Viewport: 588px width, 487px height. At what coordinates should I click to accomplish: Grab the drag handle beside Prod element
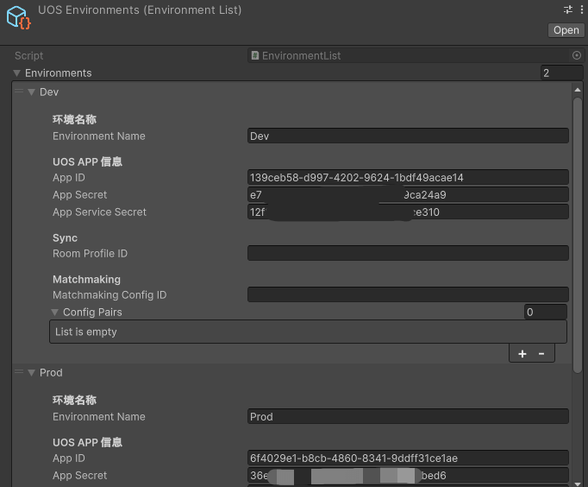19,372
